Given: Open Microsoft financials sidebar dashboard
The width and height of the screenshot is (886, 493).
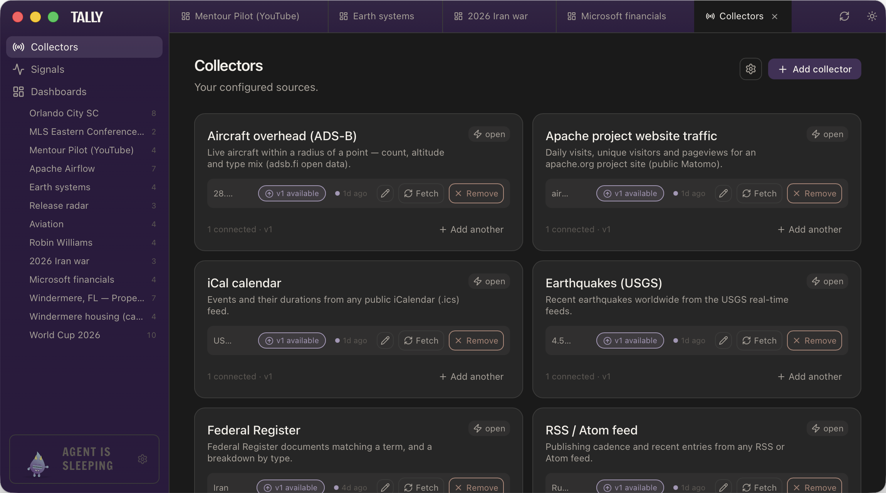Looking at the screenshot, I should (x=92, y=280).
